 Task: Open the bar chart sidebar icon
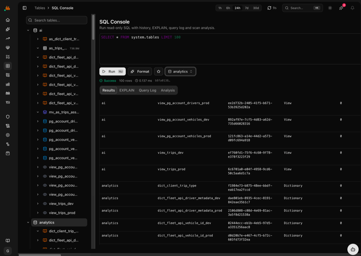8,84
